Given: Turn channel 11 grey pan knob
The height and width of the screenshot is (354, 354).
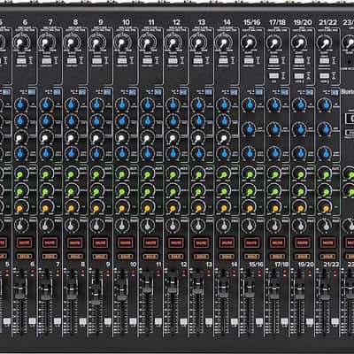Looking at the screenshot, I should tap(147, 226).
